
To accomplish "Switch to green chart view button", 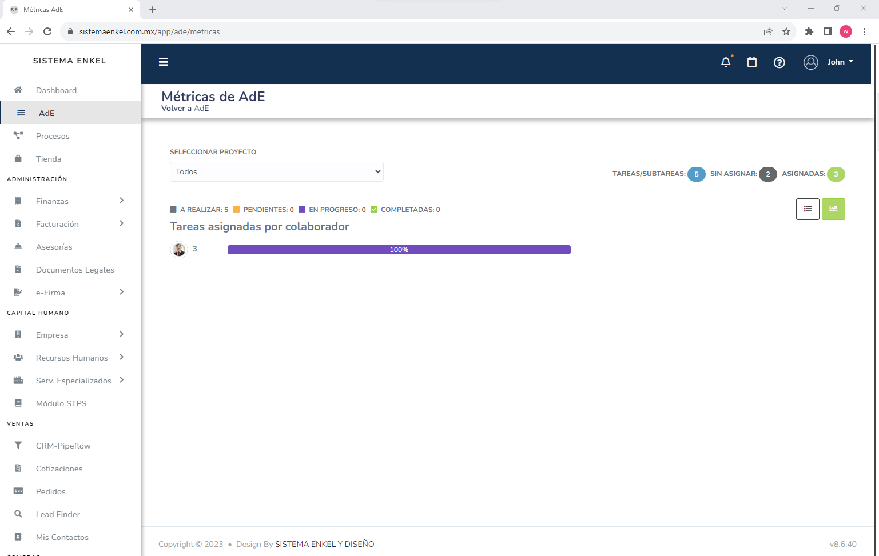I will click(x=833, y=209).
